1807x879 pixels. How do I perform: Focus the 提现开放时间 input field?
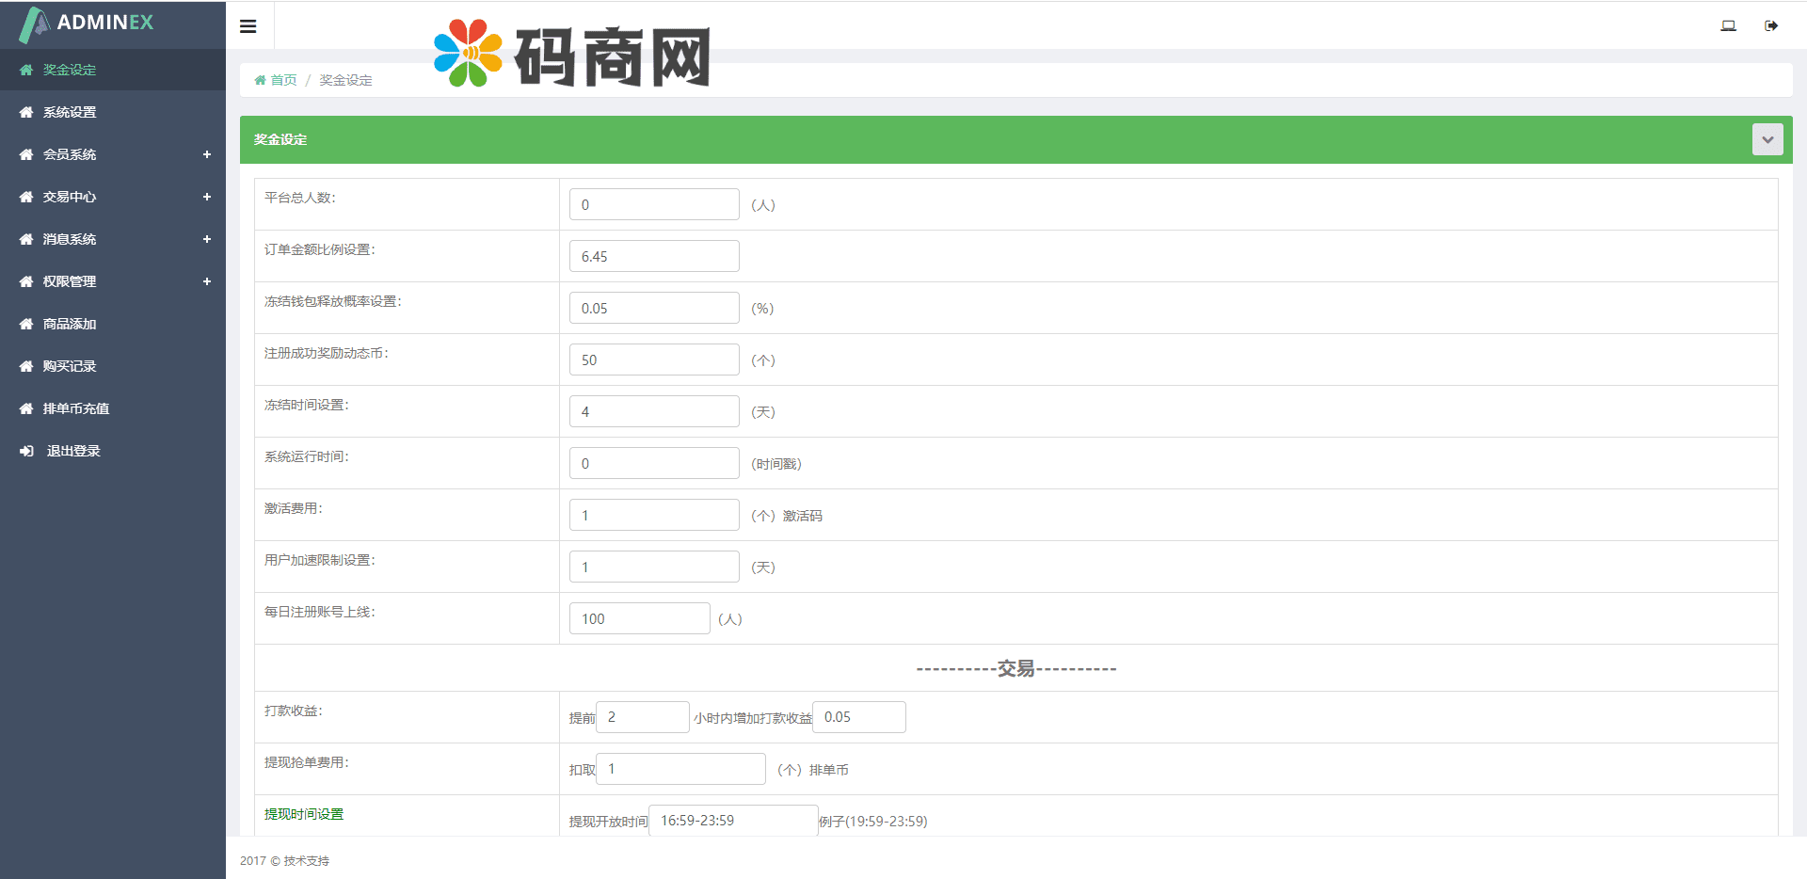[732, 821]
